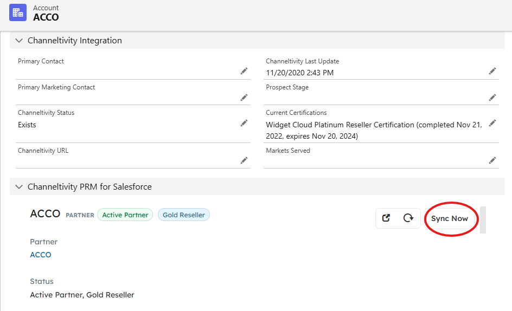Screen dimensions: 512x311
Task: Open the ACCO partner link
Action: coord(41,255)
